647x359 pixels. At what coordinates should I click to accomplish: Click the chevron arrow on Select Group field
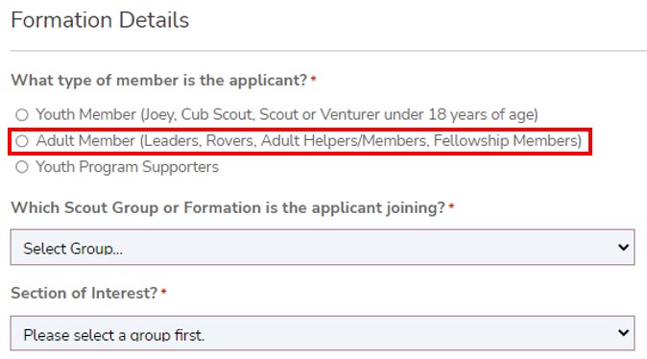pyautogui.click(x=623, y=248)
